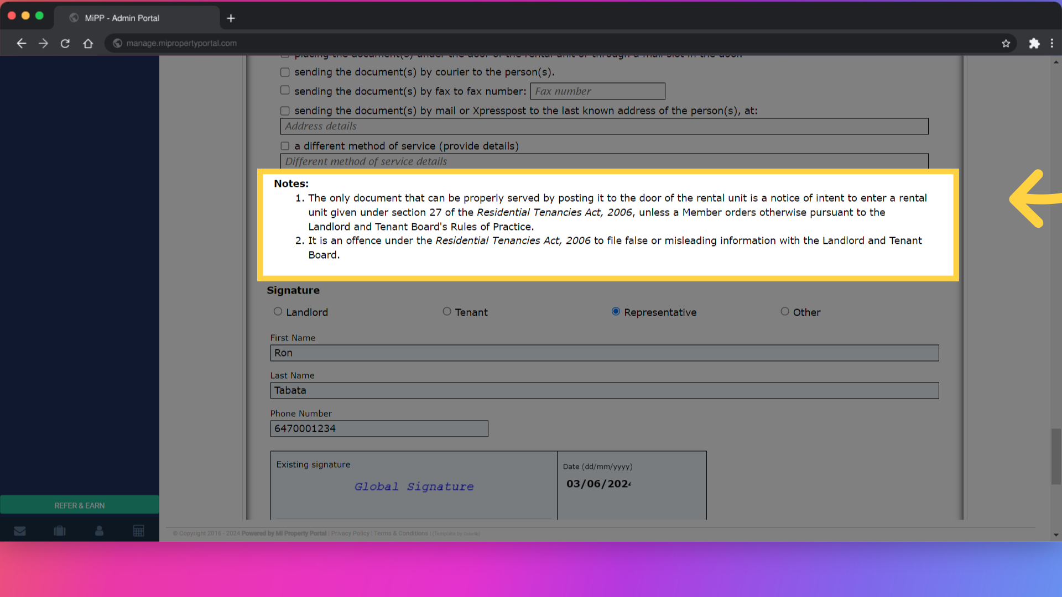Open the browser home page icon
Viewport: 1062px width, 597px height.
88,43
